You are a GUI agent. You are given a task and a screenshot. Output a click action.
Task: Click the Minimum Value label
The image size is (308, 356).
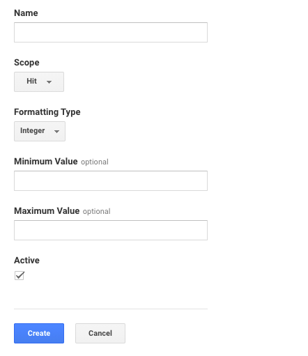pos(46,162)
